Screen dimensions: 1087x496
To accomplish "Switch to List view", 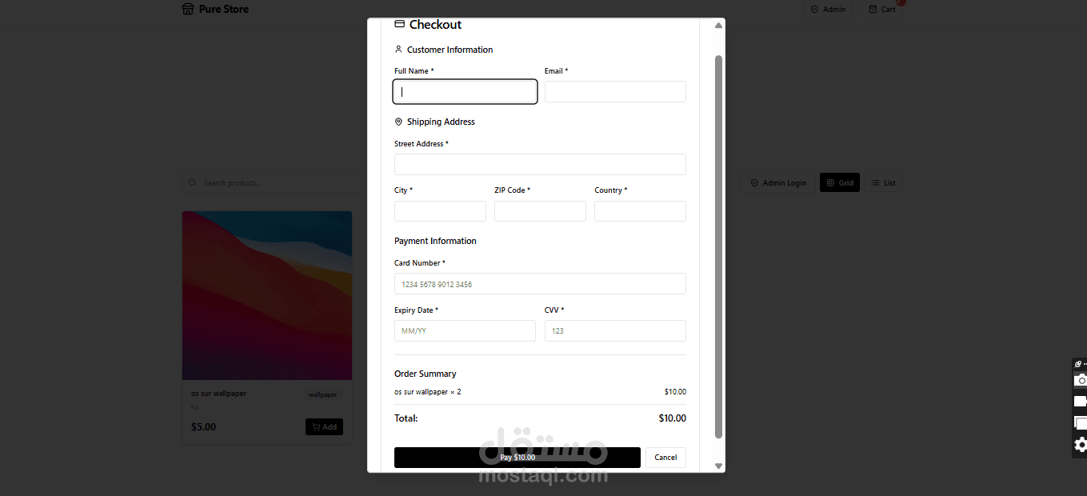I will pyautogui.click(x=884, y=182).
